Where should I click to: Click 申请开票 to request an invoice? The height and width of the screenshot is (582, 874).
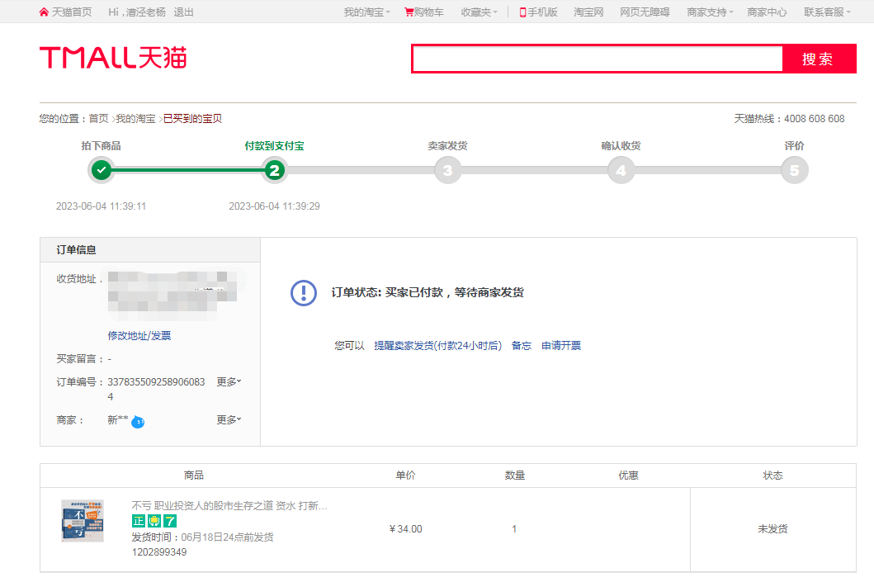click(561, 346)
